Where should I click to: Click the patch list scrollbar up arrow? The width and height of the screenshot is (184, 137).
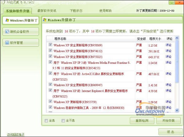click(x=177, y=39)
